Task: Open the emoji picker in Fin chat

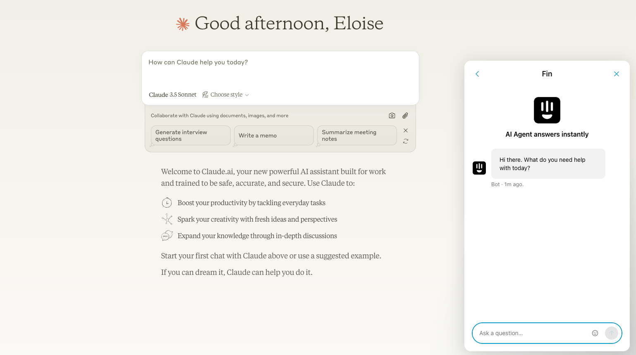Action: [x=595, y=333]
